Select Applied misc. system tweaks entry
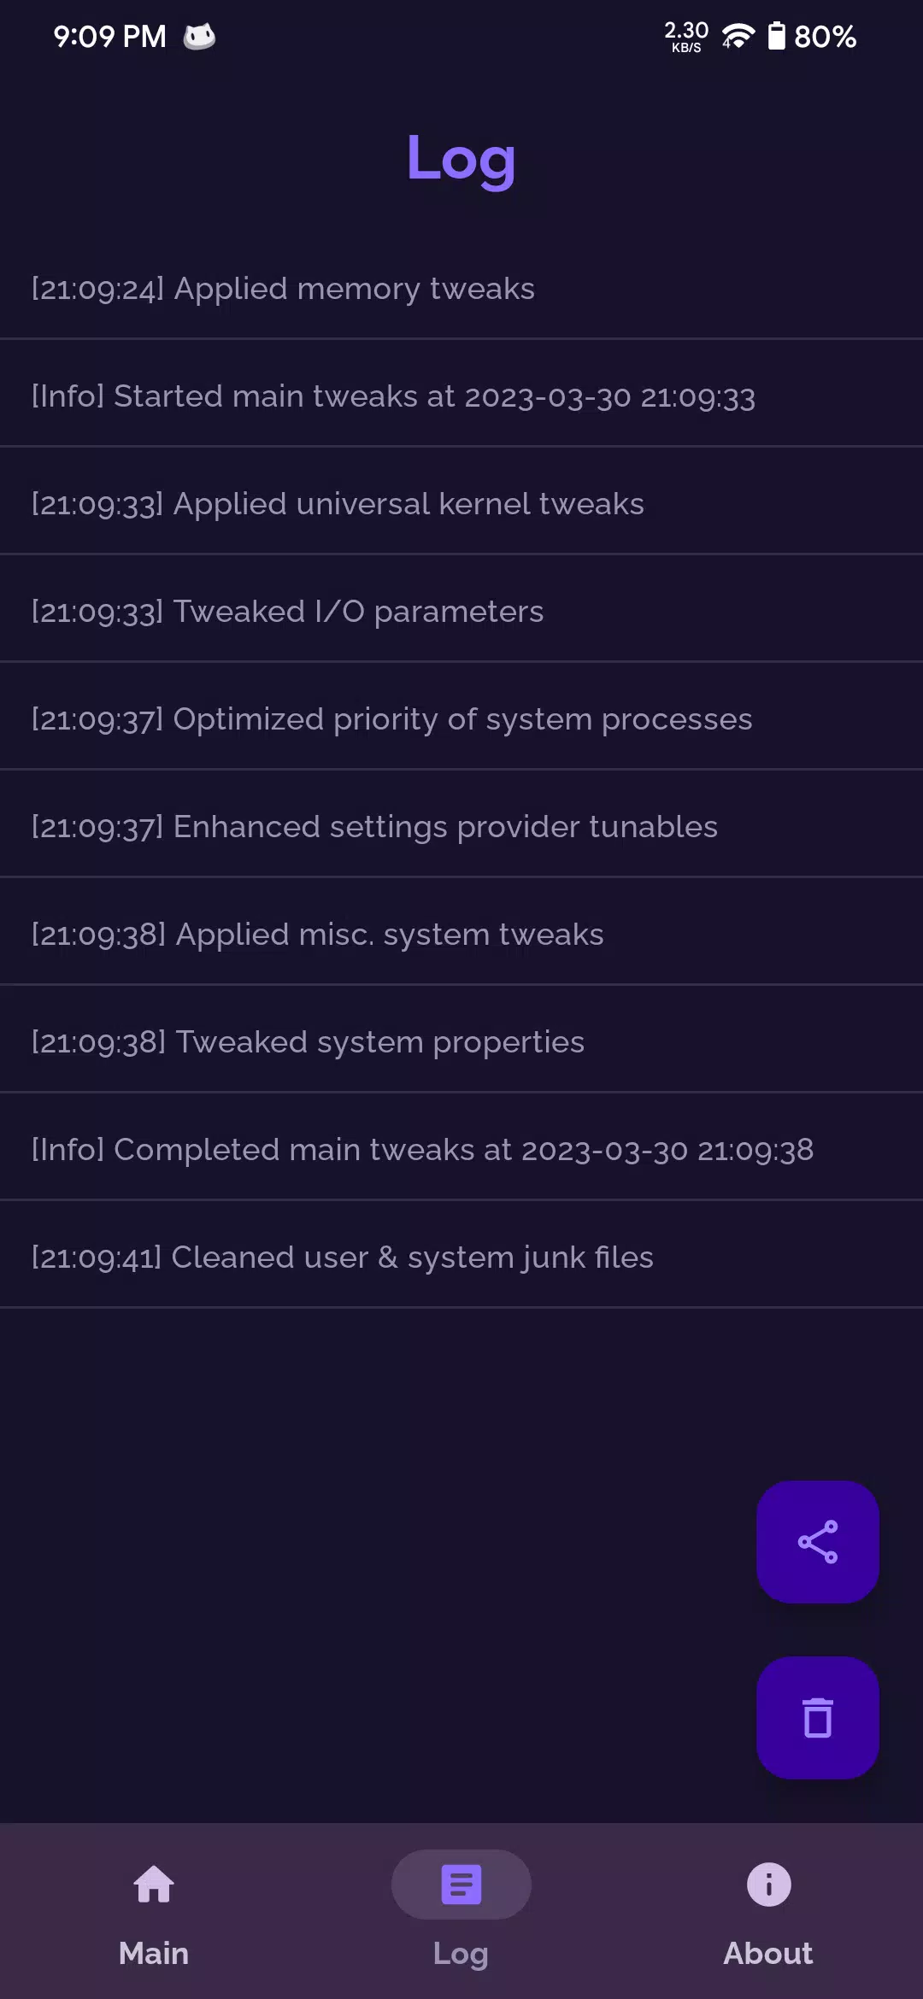The height and width of the screenshot is (1999, 923). 461,935
